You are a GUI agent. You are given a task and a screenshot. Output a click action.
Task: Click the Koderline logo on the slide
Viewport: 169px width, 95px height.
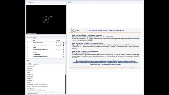point(76,31)
